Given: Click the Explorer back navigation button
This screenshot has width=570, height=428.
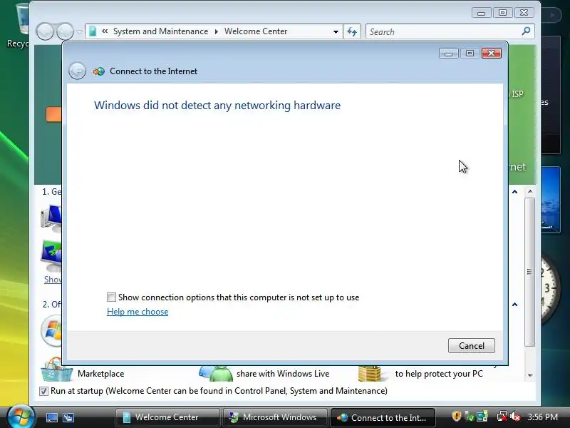Looking at the screenshot, I should coord(45,31).
